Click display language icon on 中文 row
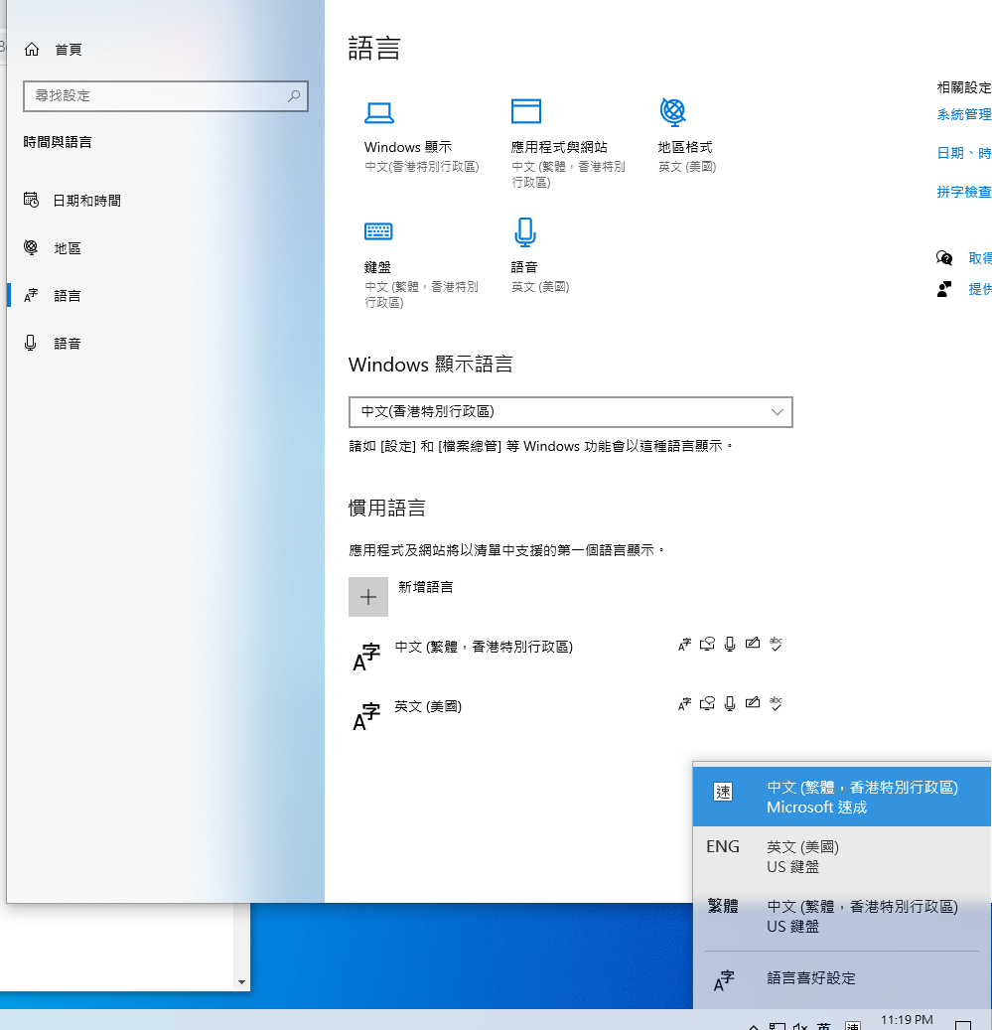 click(685, 645)
